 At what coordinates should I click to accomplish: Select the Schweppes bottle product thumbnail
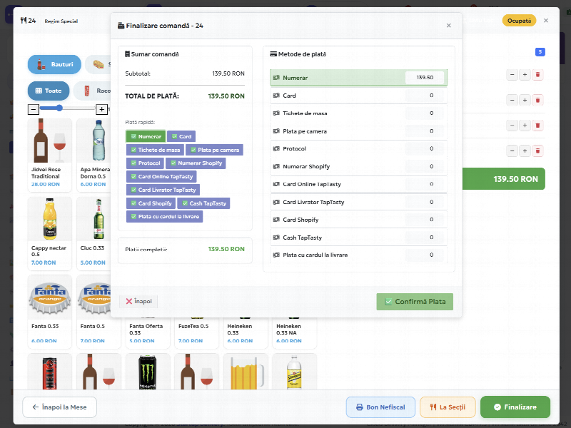(294, 372)
